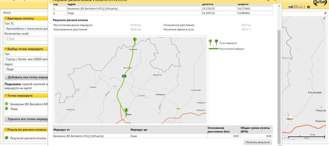Click Удалить все точки маршрута button
This screenshot has width=329, height=146.
click(26, 119)
